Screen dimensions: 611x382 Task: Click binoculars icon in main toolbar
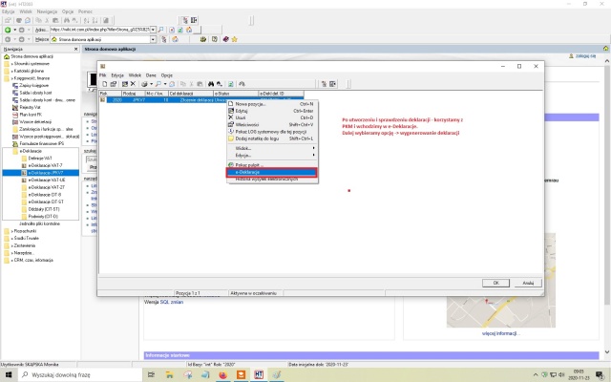click(67, 20)
